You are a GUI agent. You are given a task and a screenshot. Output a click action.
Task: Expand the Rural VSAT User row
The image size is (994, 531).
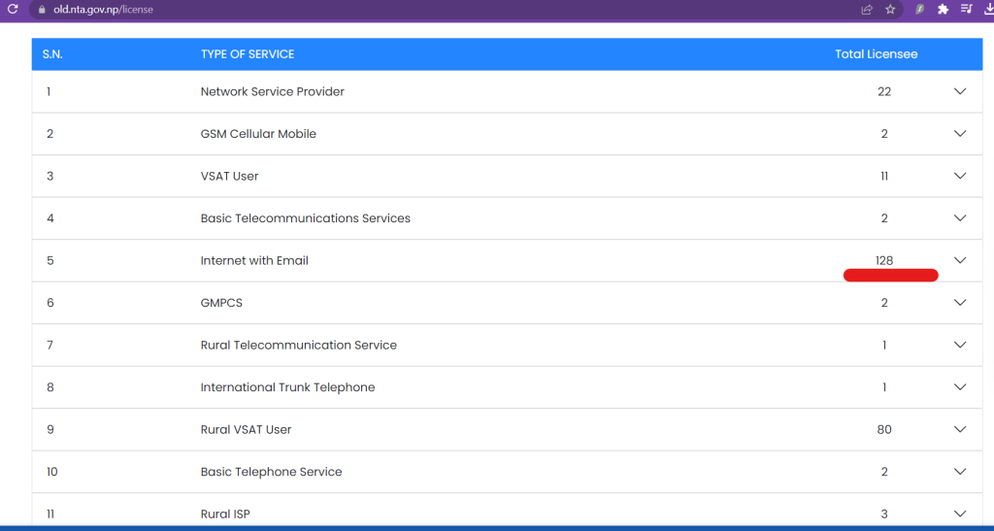click(960, 429)
